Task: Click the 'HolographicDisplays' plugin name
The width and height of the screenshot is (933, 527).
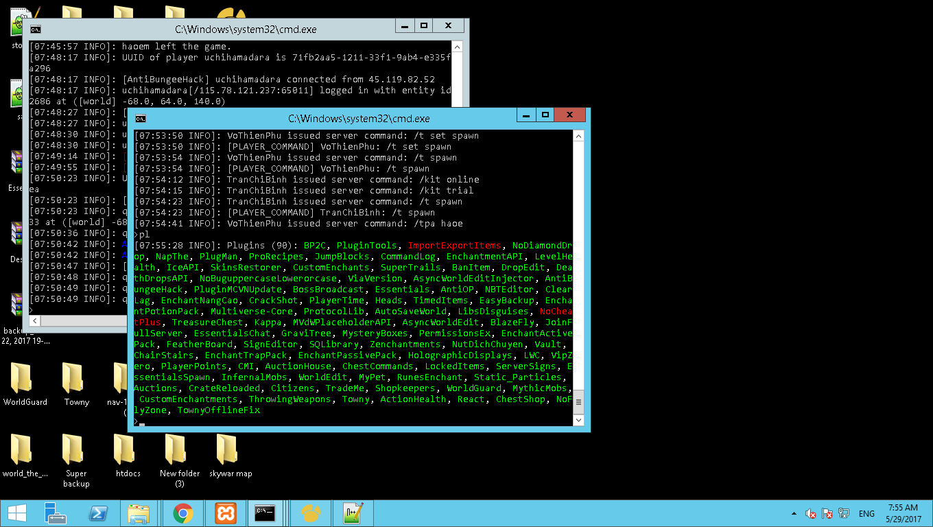Action: tap(460, 355)
